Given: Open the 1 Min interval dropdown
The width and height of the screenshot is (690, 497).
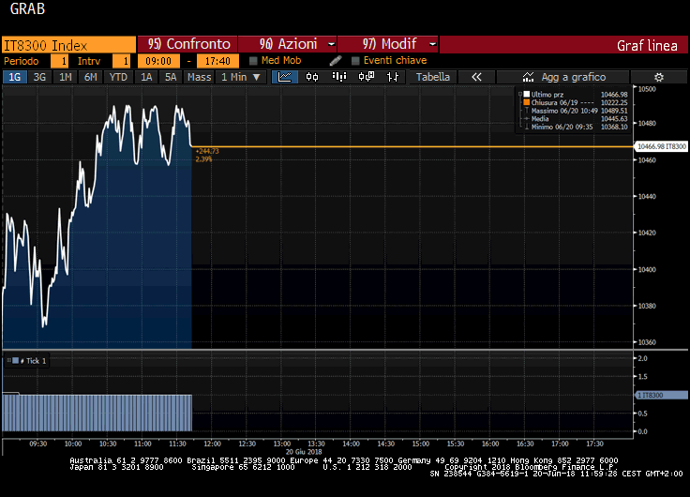Looking at the screenshot, I should point(240,77).
